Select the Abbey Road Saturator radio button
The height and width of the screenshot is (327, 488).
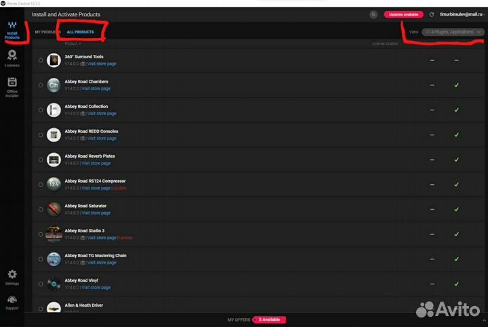click(x=41, y=209)
